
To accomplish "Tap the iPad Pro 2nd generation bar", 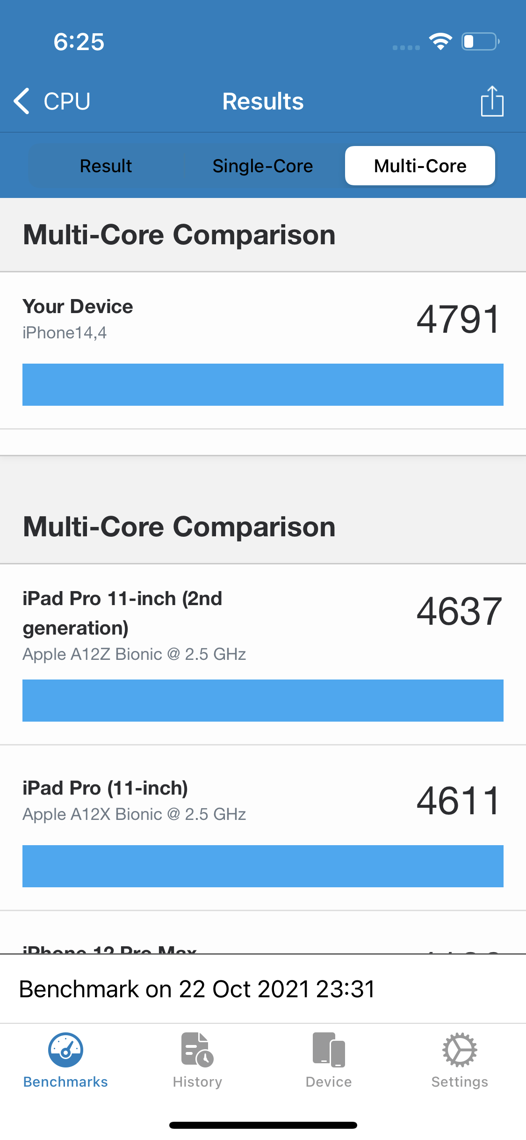I will pos(263,701).
